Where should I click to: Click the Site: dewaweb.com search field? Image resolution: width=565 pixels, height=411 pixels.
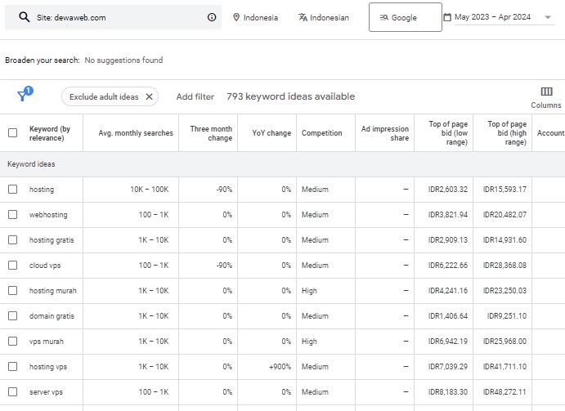(x=113, y=17)
